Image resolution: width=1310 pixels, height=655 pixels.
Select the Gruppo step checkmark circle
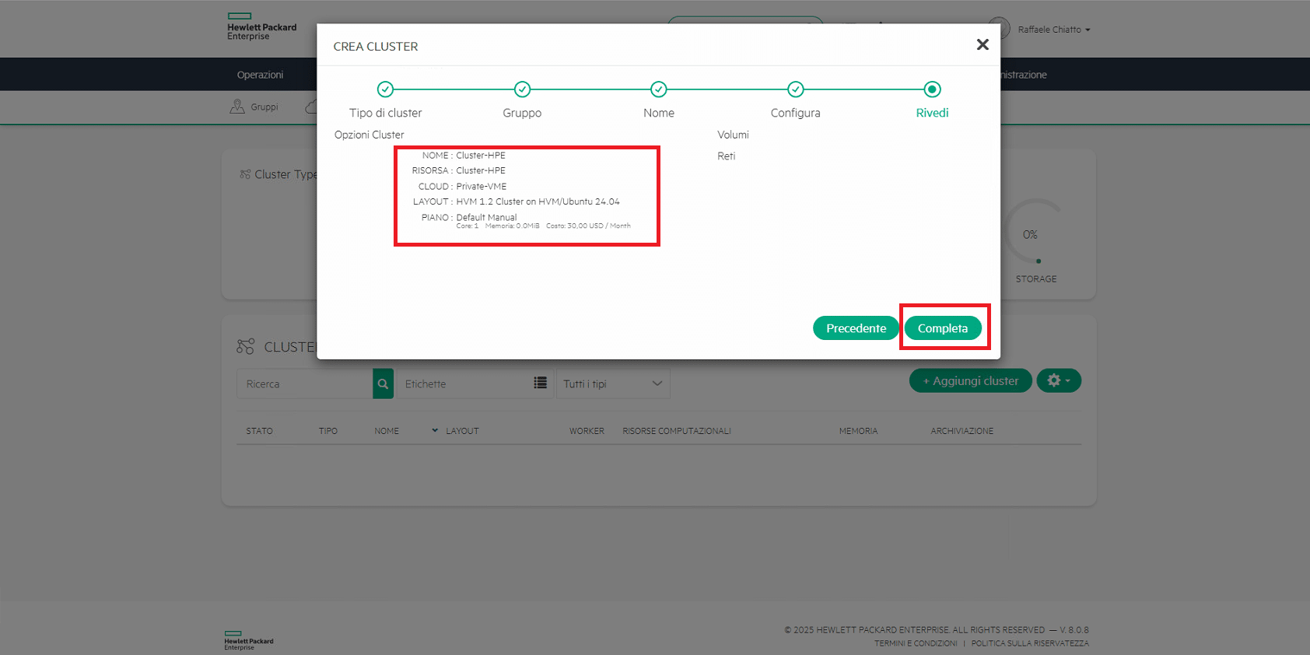(x=522, y=89)
